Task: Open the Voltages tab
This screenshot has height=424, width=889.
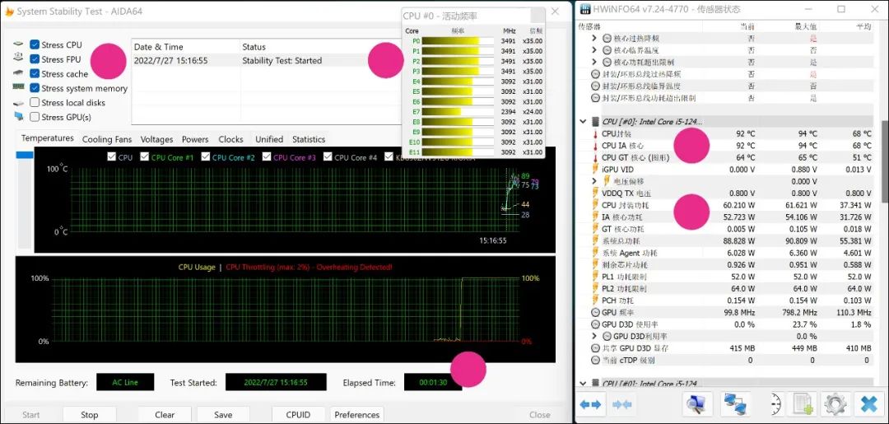Action: click(x=157, y=139)
